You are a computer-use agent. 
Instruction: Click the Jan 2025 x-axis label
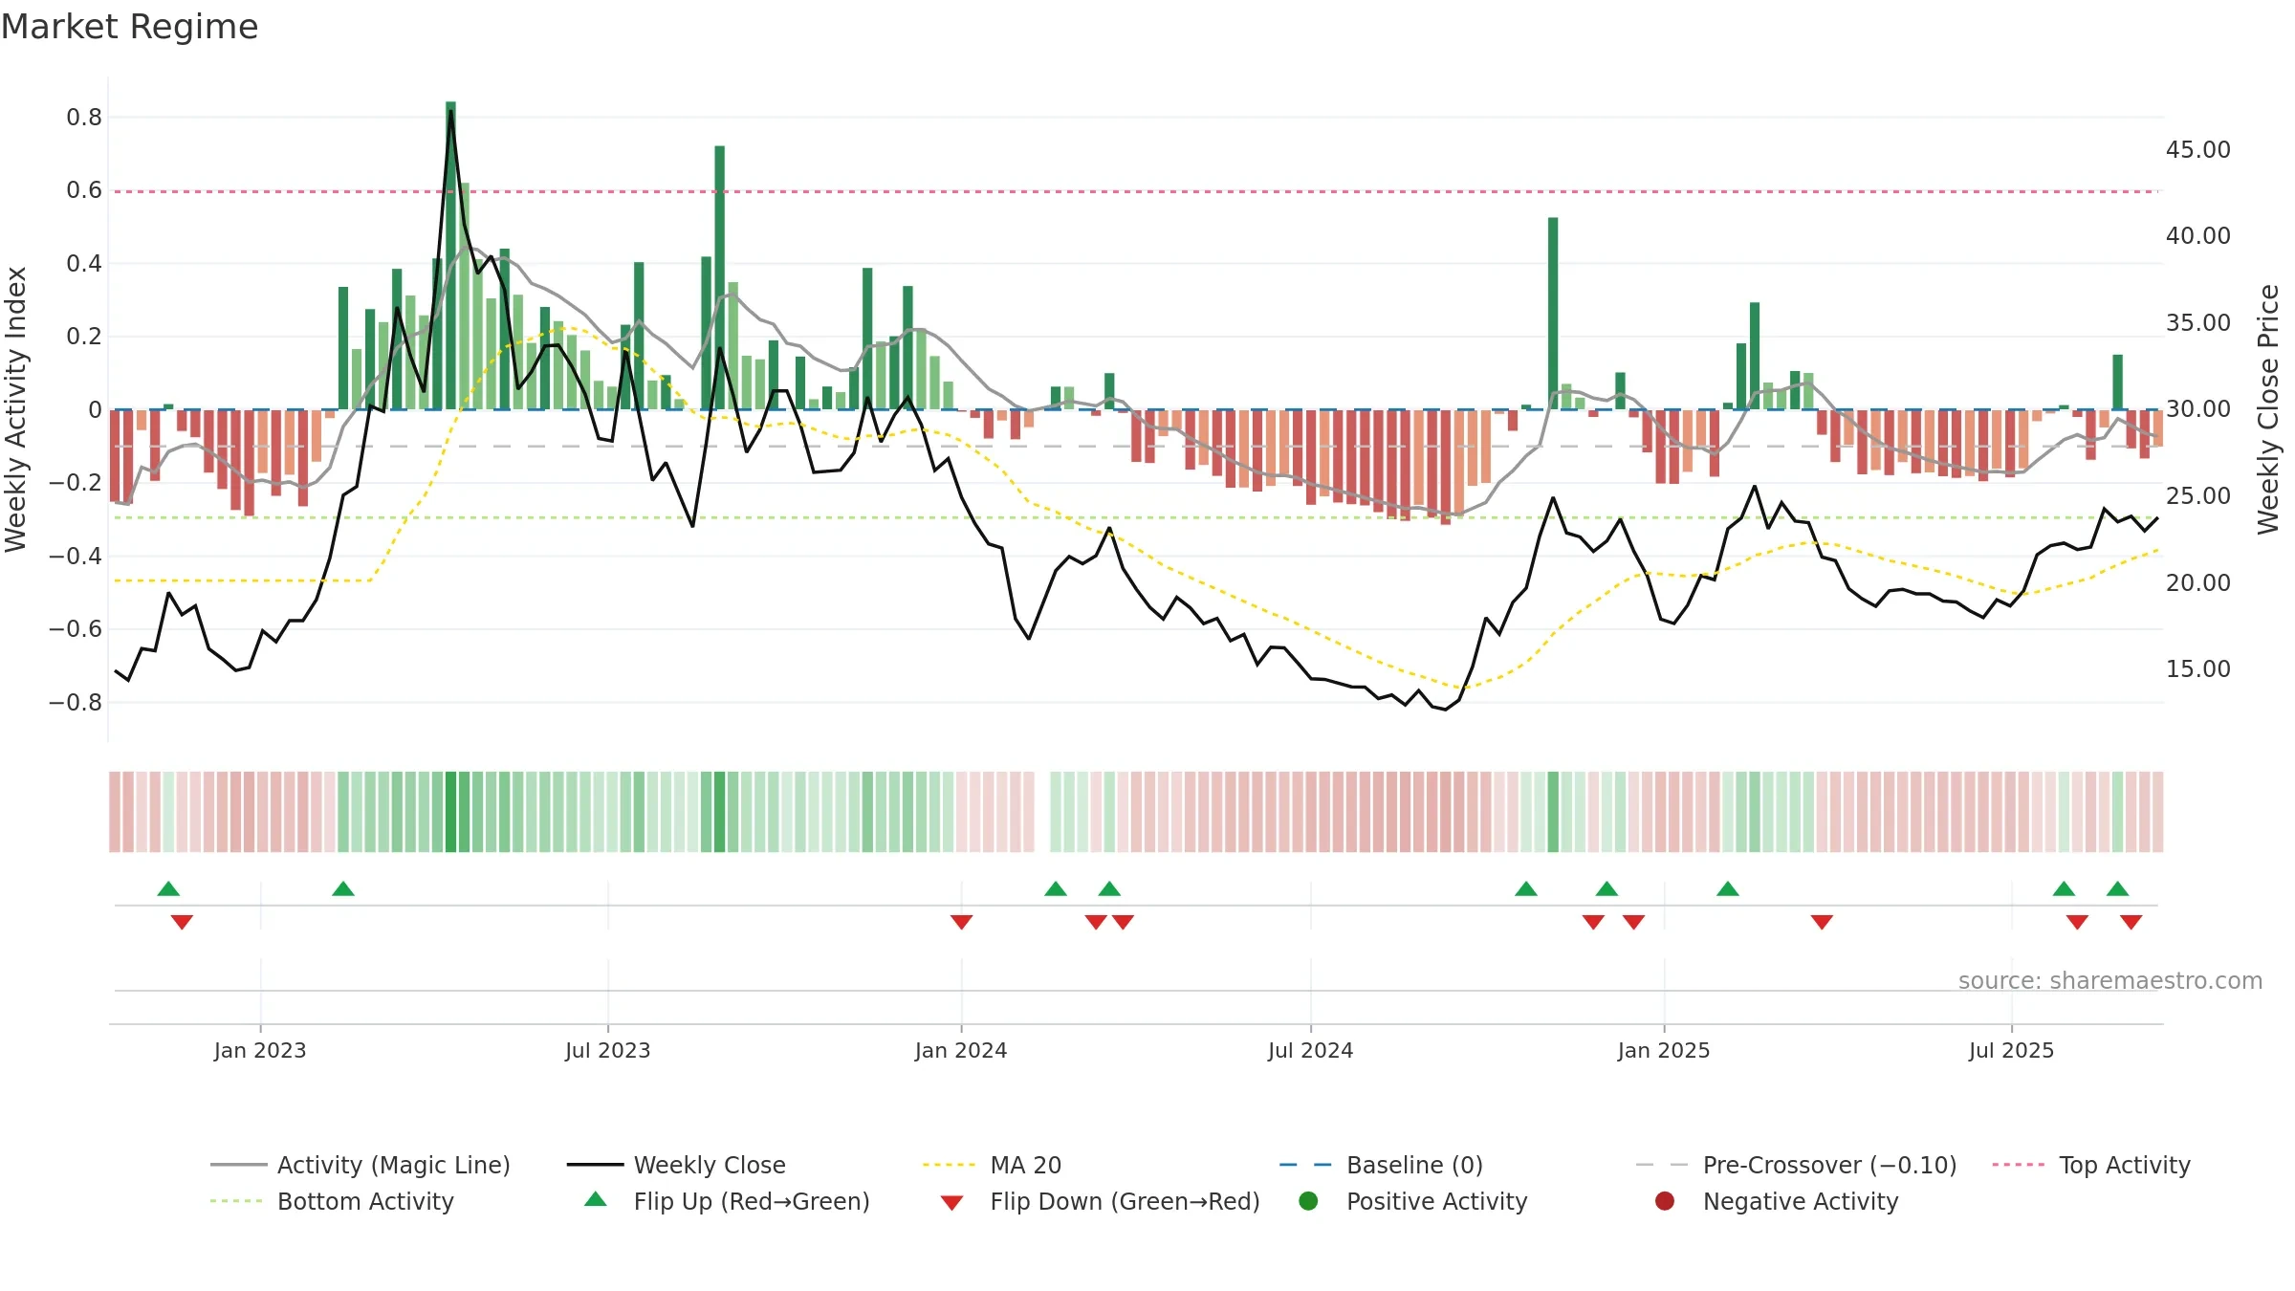tap(1664, 1050)
